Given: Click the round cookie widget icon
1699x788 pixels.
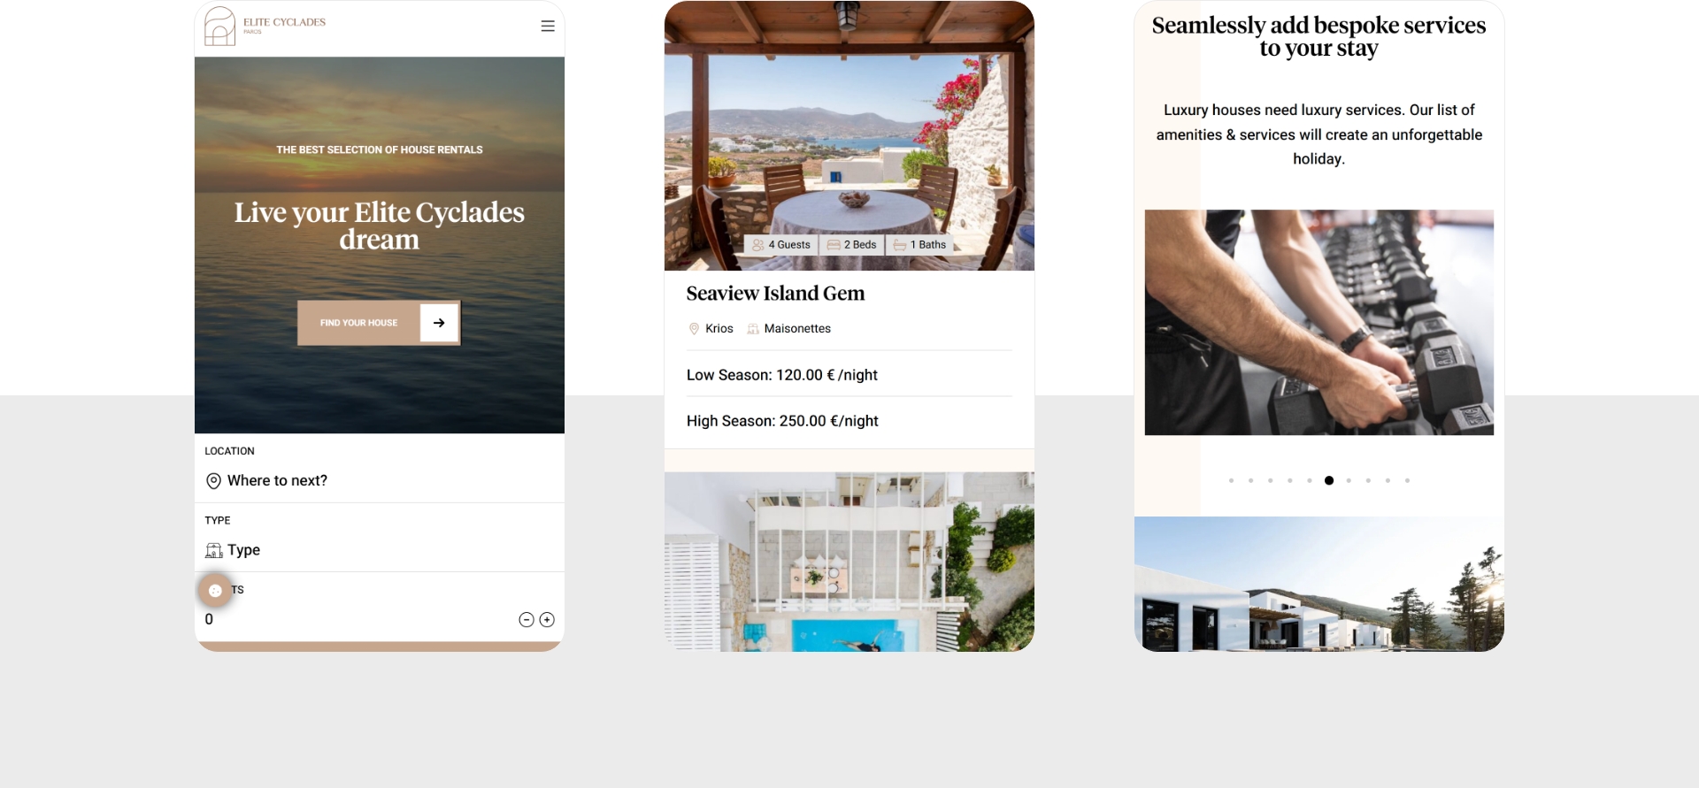Looking at the screenshot, I should click(x=215, y=591).
